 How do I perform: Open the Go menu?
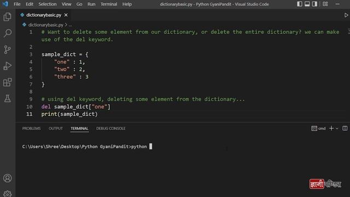pos(79,4)
